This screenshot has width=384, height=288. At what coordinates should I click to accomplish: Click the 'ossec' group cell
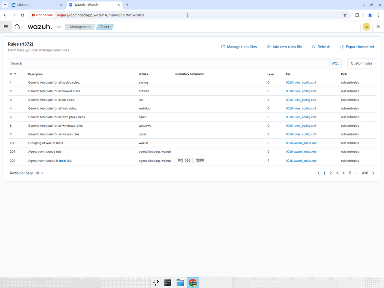tap(143, 135)
